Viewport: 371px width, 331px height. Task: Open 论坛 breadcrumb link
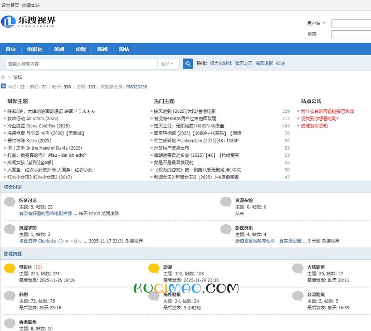tap(17, 77)
